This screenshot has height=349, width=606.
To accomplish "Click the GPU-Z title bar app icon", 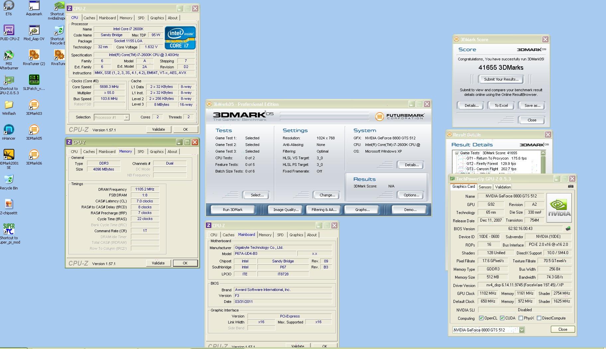I will point(452,179).
